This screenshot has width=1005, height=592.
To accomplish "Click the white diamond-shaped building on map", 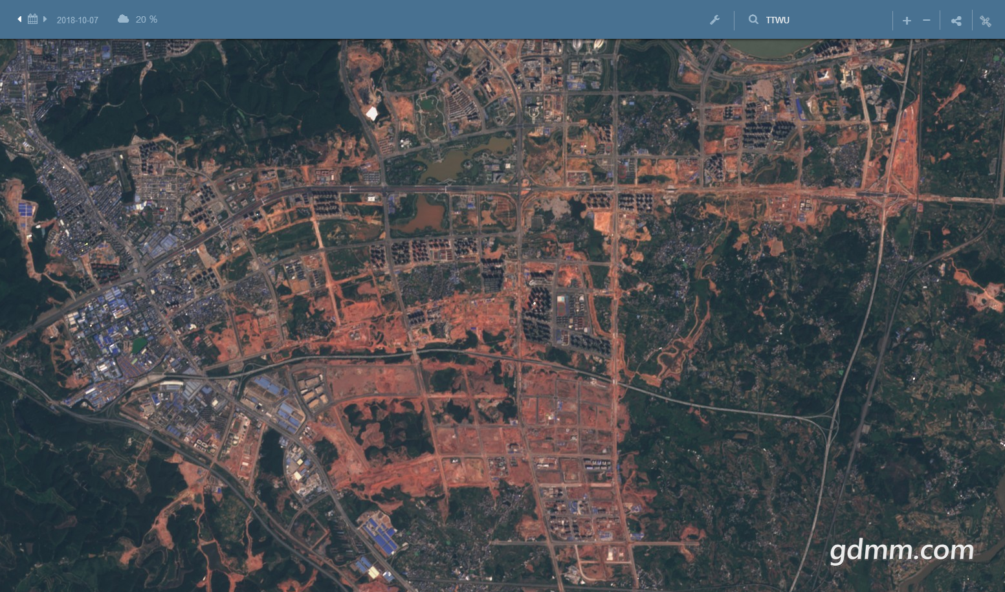I will [x=371, y=113].
